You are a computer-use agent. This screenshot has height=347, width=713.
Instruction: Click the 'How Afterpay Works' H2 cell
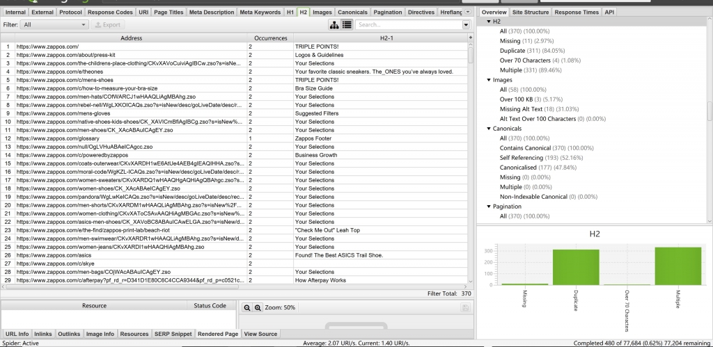tap(381, 280)
